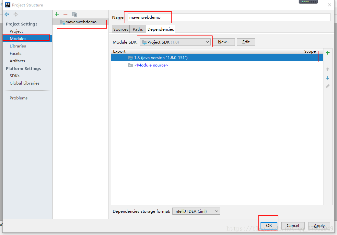Open SDKs under Platform Settings
This screenshot has height=235, width=337.
point(14,76)
